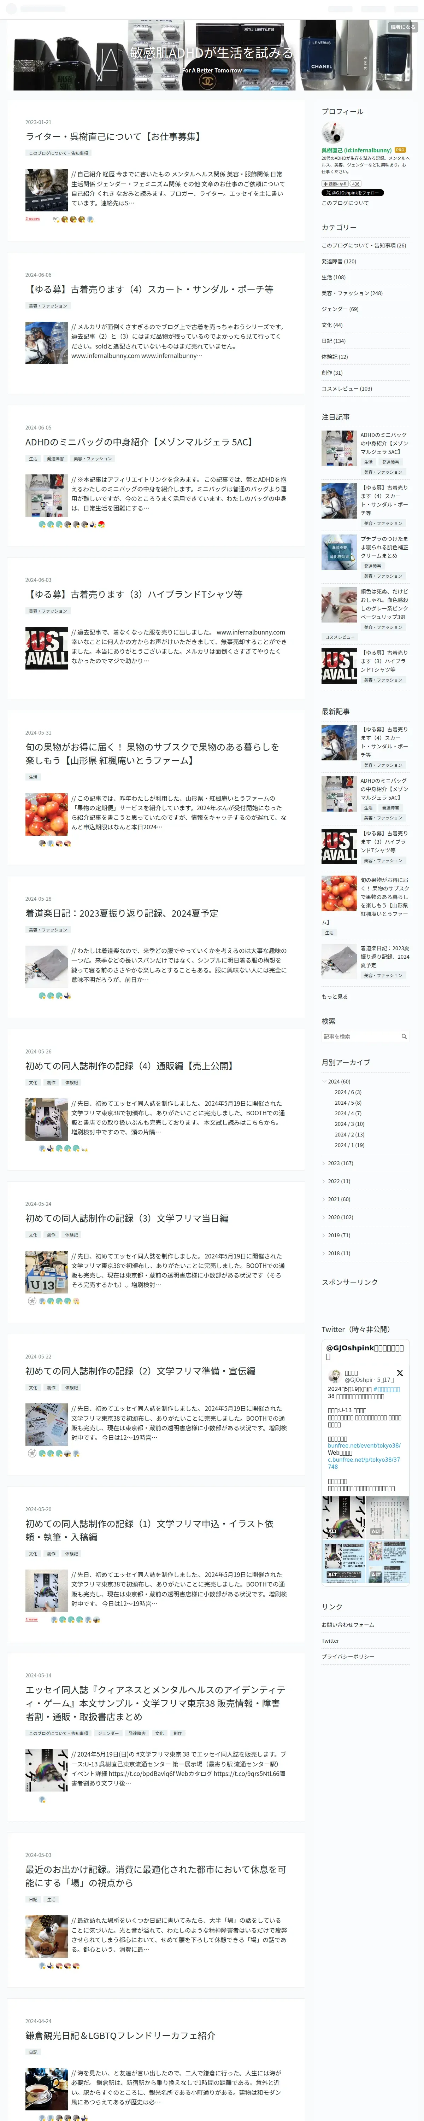Open category 発達障害 (120)
This screenshot has width=424, height=2121.
[338, 261]
